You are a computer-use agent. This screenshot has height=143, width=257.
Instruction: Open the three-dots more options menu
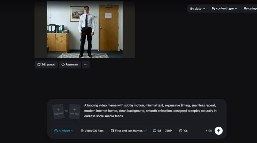(x=86, y=65)
